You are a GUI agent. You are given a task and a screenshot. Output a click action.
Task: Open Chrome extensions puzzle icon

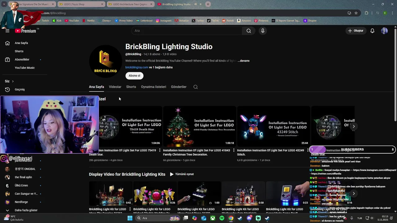366,13
